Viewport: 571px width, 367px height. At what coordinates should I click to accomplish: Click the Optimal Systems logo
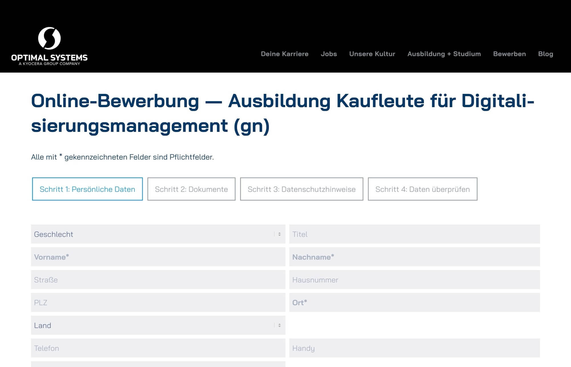coord(49,46)
